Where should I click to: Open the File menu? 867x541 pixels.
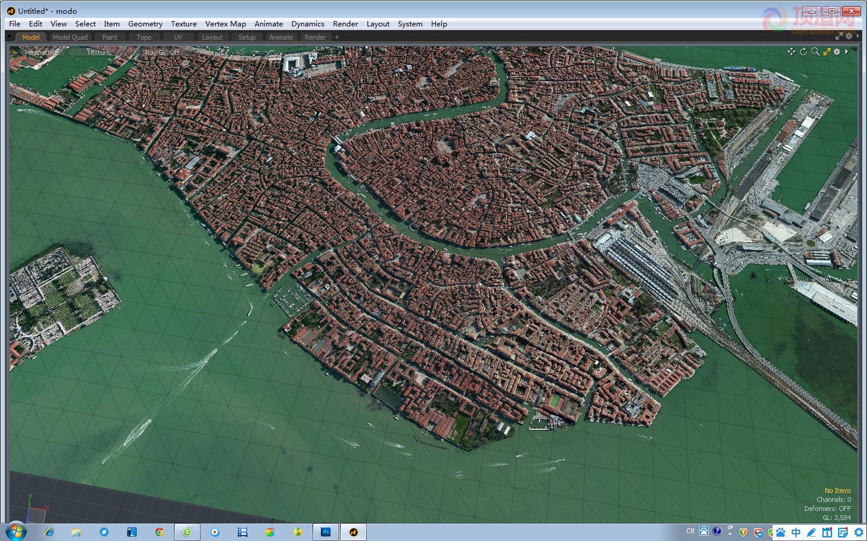14,24
